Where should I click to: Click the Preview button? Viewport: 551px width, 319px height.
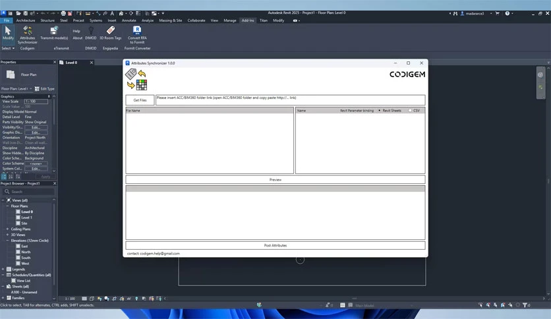point(275,179)
